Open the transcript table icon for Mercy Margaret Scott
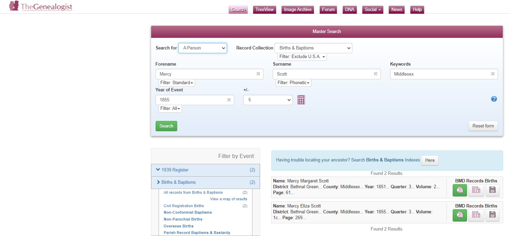Screen dimensions: 510x236 [x=476, y=190]
